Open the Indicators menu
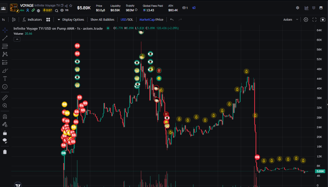Screen dimensions: 328x187 coord(32,19)
